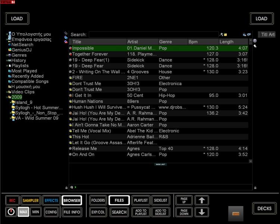Click the pin icon below the globe
The image size is (280, 224).
255,46
